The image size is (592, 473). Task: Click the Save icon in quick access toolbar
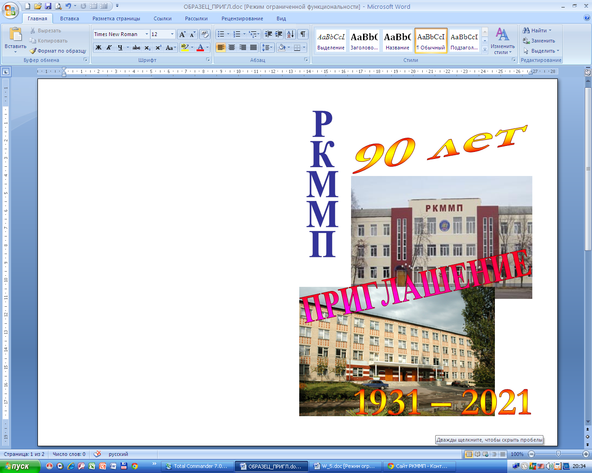coord(48,6)
